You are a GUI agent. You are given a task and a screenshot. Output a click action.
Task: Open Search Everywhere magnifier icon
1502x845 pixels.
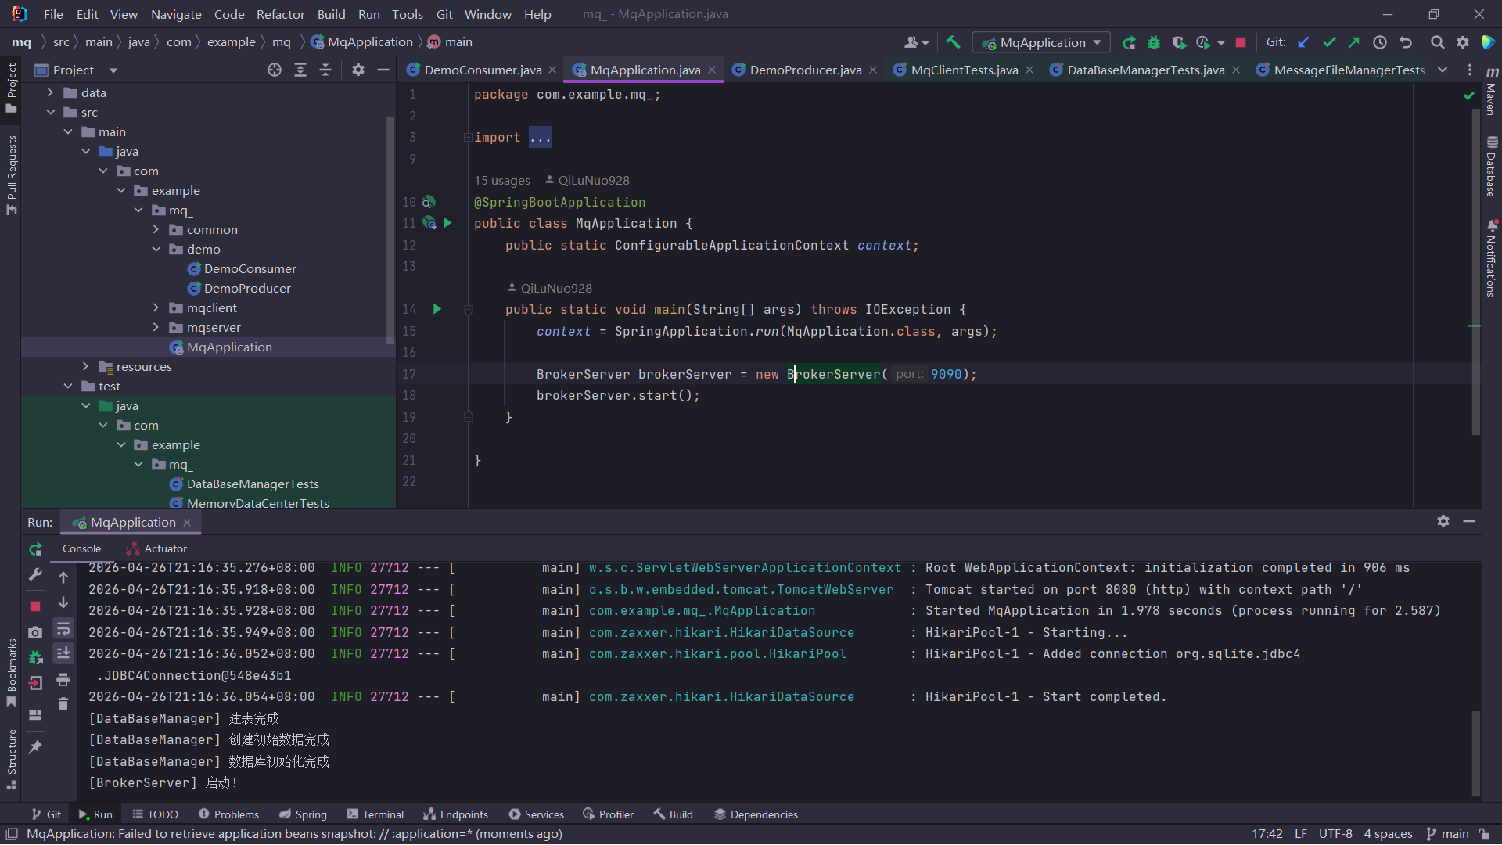(1437, 42)
